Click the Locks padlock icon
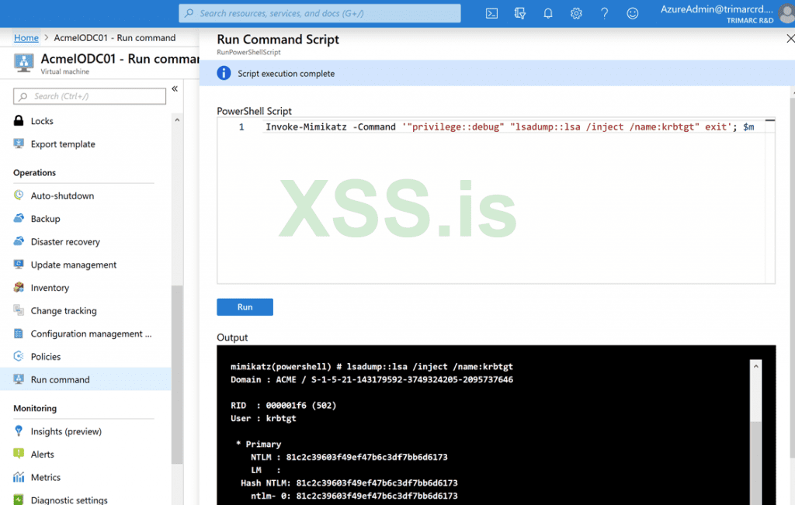This screenshot has width=795, height=505. 19,120
